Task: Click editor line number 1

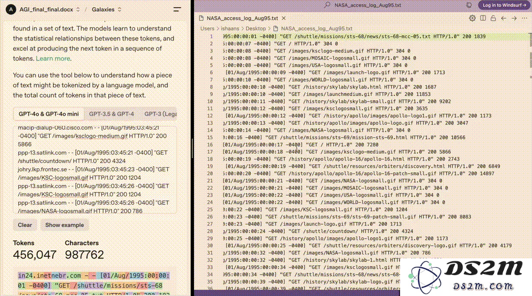Action: [x=211, y=37]
